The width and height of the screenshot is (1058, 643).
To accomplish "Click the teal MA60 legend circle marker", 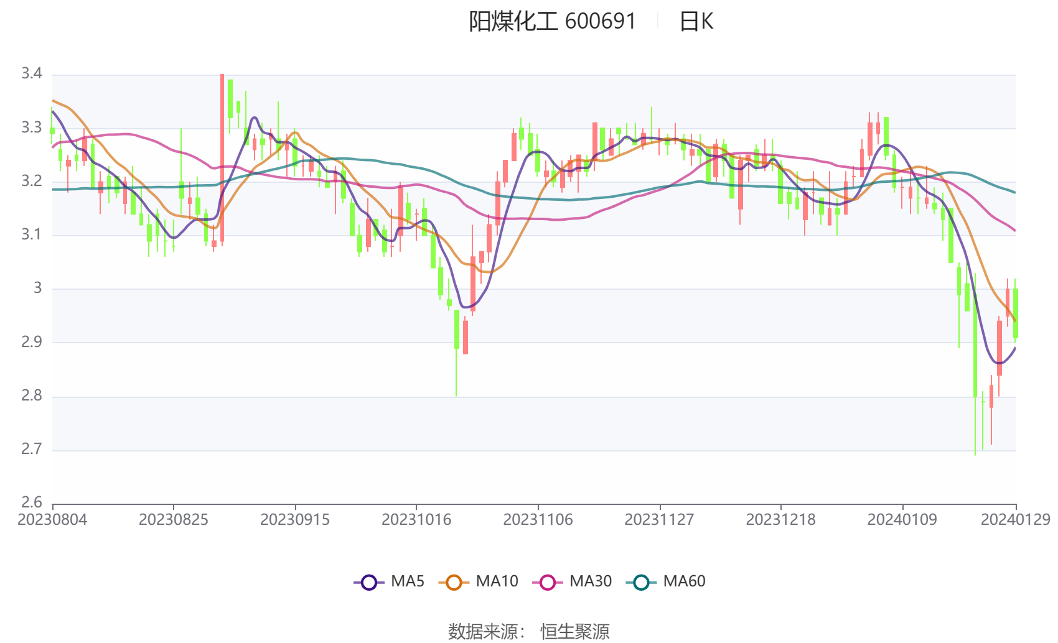I will click(641, 582).
